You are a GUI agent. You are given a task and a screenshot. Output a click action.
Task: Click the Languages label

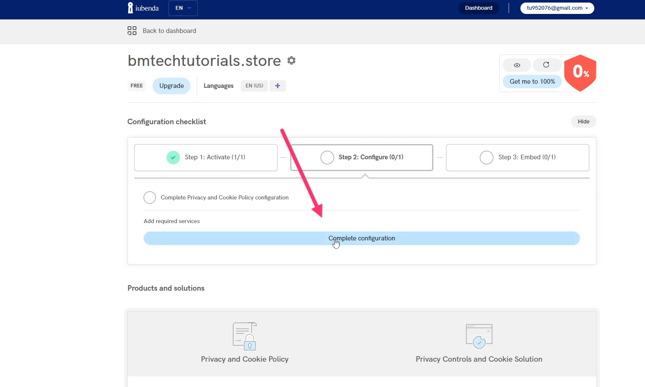(218, 86)
